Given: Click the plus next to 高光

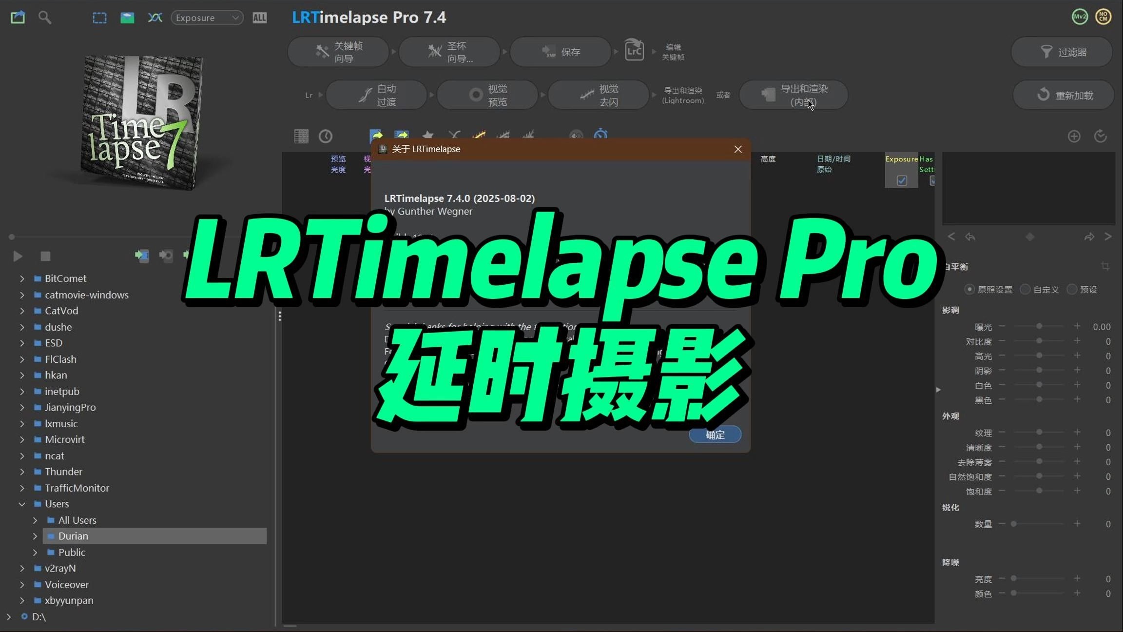Looking at the screenshot, I should (1077, 355).
